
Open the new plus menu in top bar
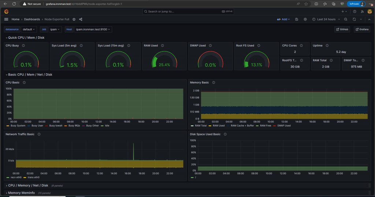(x=344, y=11)
